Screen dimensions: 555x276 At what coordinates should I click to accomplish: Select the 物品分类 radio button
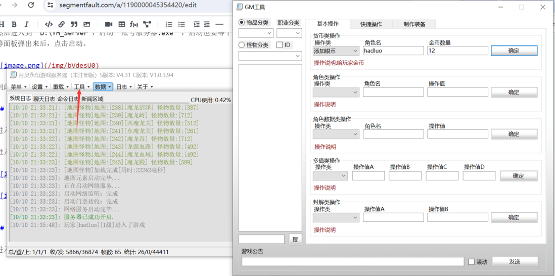pyautogui.click(x=242, y=23)
